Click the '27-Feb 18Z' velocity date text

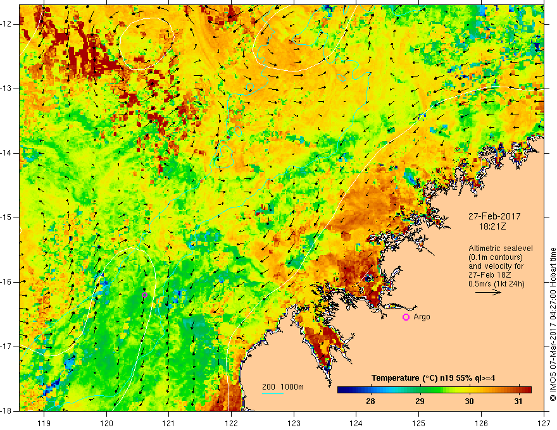488,275
